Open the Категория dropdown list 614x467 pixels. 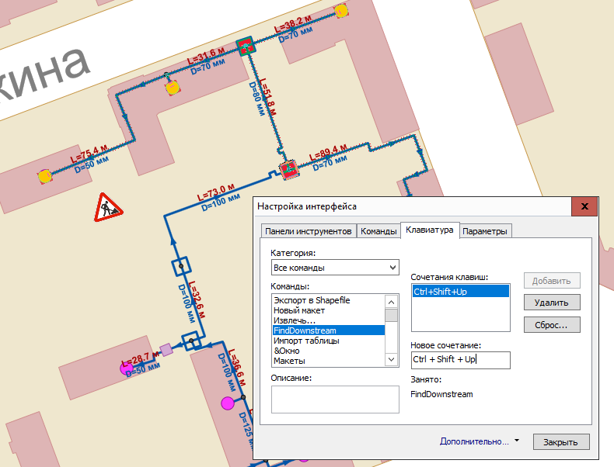[334, 268]
